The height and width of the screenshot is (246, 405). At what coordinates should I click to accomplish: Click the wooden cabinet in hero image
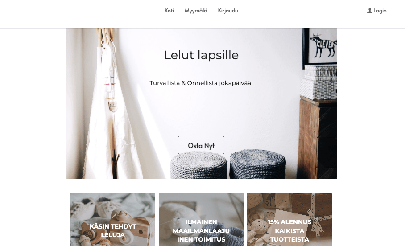317,137
